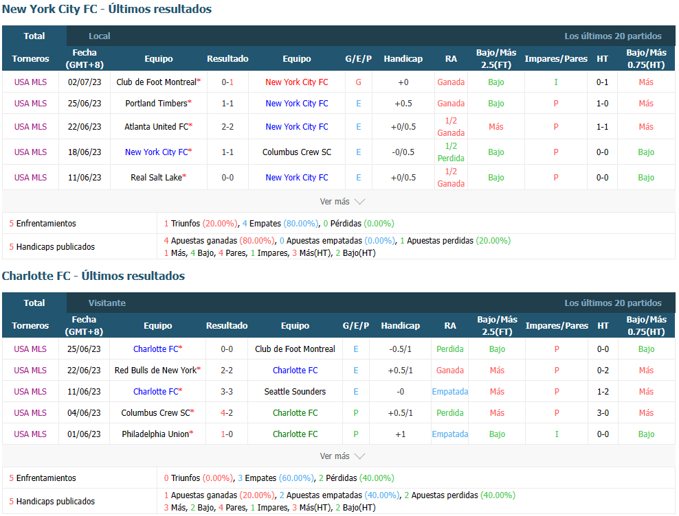The width and height of the screenshot is (679, 516).
Task: Click USA MLS in the 01/06/23 row
Action: [x=30, y=434]
